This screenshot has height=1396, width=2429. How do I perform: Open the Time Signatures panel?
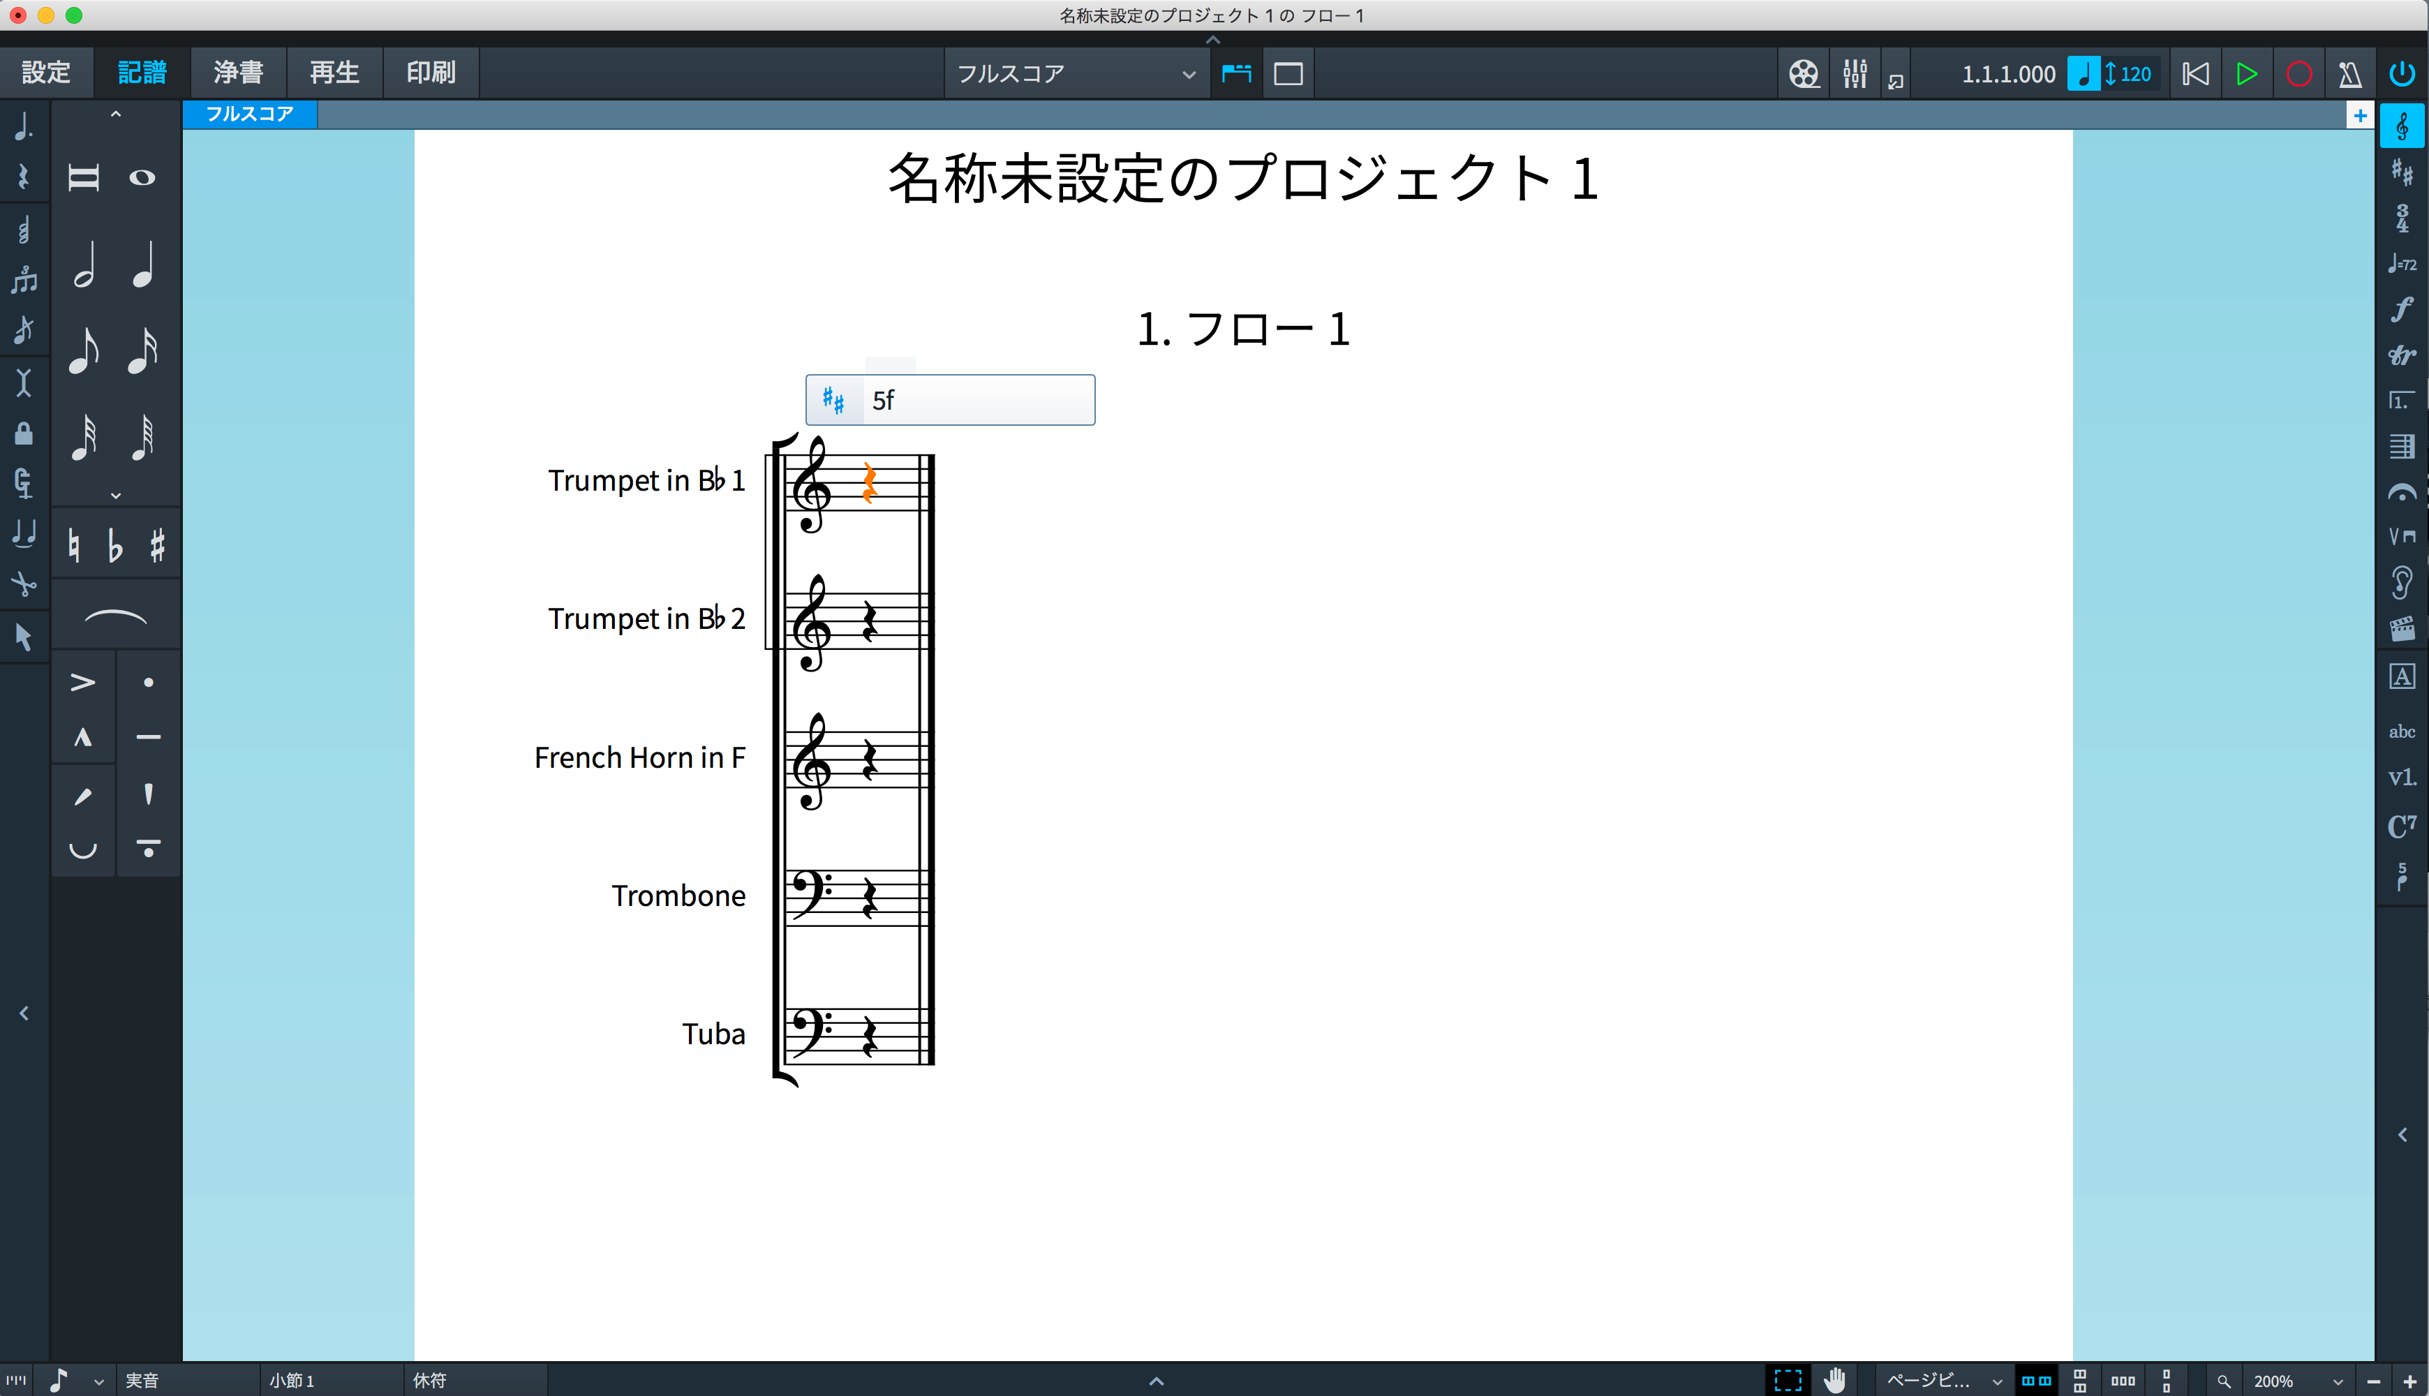click(2402, 218)
